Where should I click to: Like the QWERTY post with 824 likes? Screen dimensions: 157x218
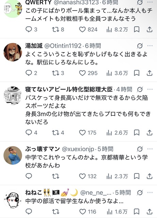click(88, 30)
